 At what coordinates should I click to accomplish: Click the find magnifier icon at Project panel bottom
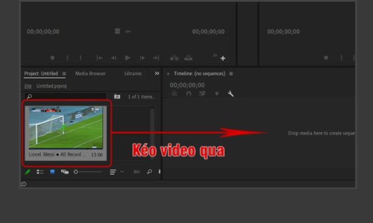[x=149, y=172]
